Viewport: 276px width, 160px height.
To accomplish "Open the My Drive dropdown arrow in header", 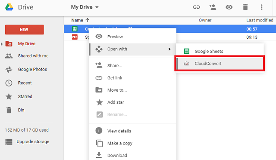I will pos(97,7).
